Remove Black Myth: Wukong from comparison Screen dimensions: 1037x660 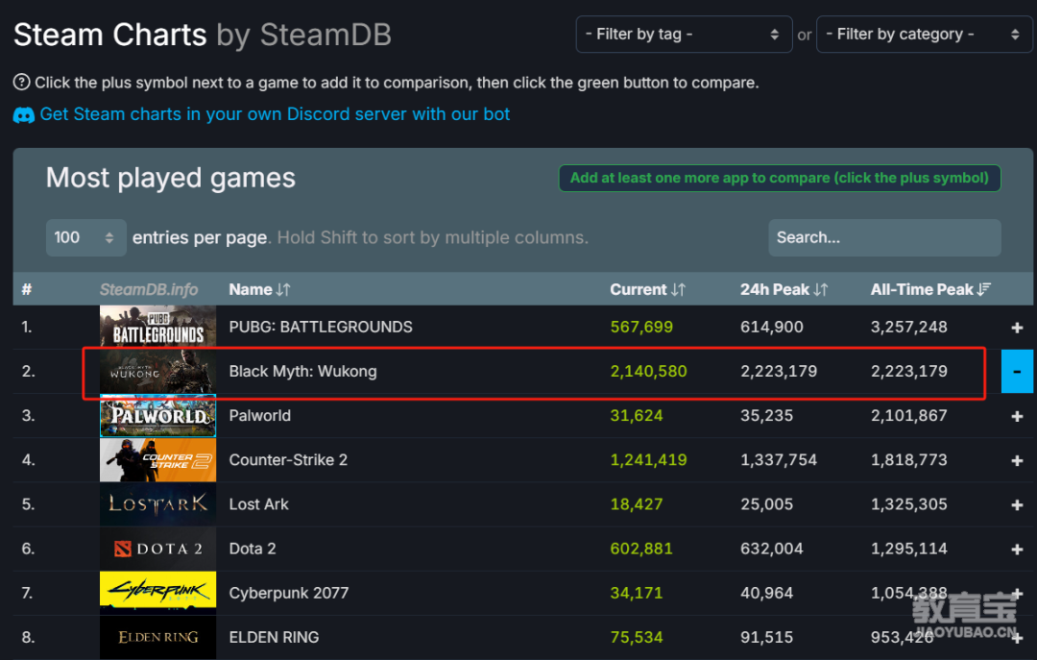(x=1017, y=372)
